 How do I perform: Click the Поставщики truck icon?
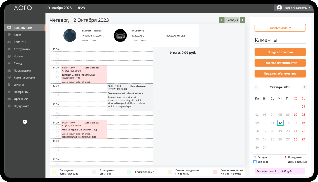tap(9, 70)
